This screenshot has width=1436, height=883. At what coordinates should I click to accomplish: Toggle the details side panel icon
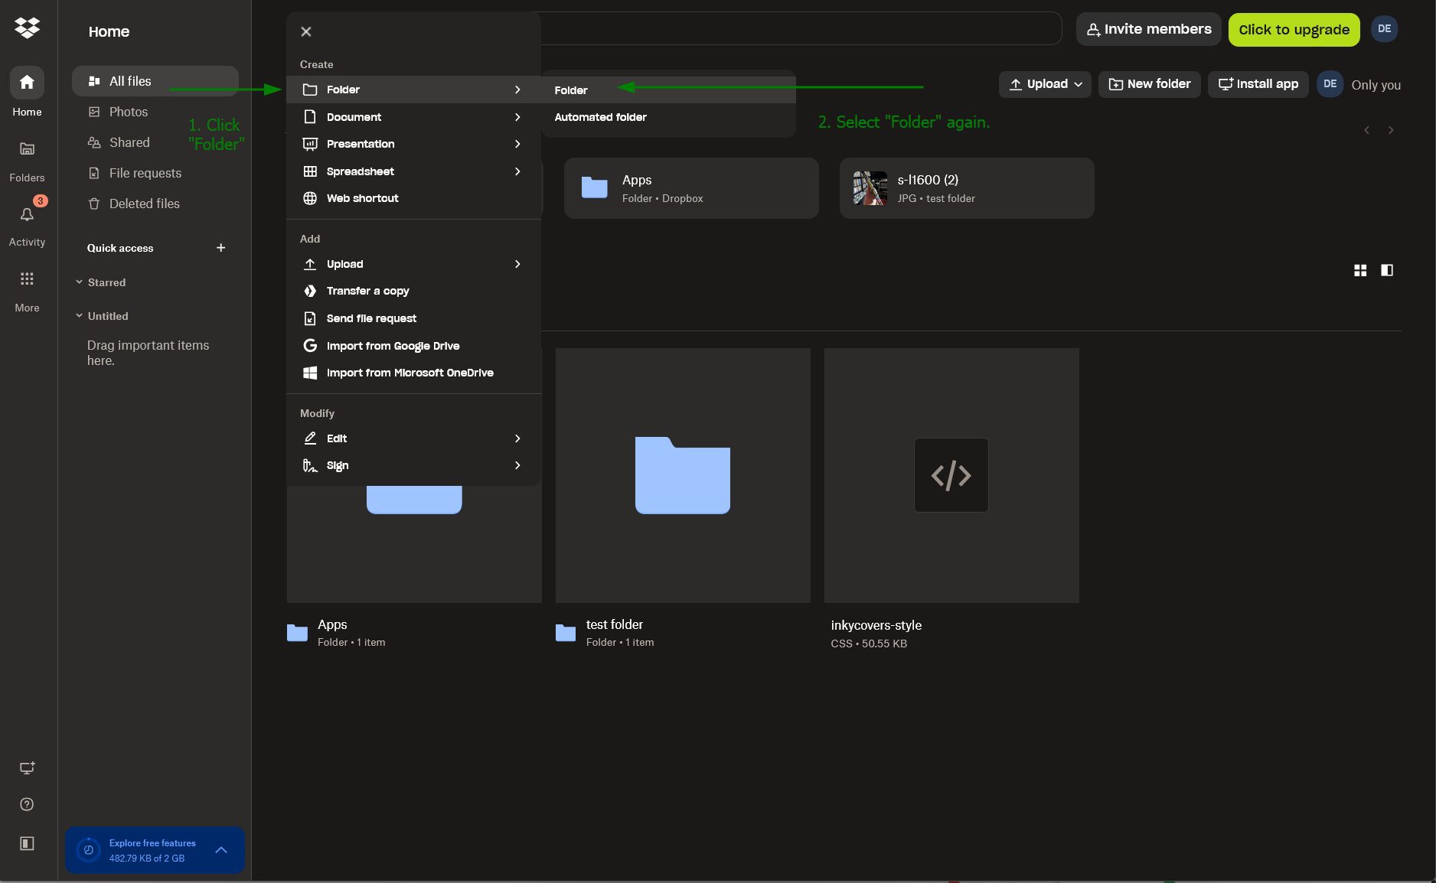[1387, 270]
